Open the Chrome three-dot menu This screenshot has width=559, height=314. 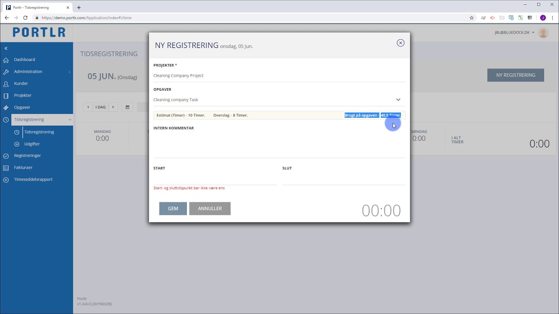point(552,18)
